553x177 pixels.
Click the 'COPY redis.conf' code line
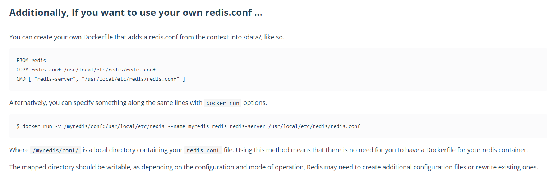point(86,70)
